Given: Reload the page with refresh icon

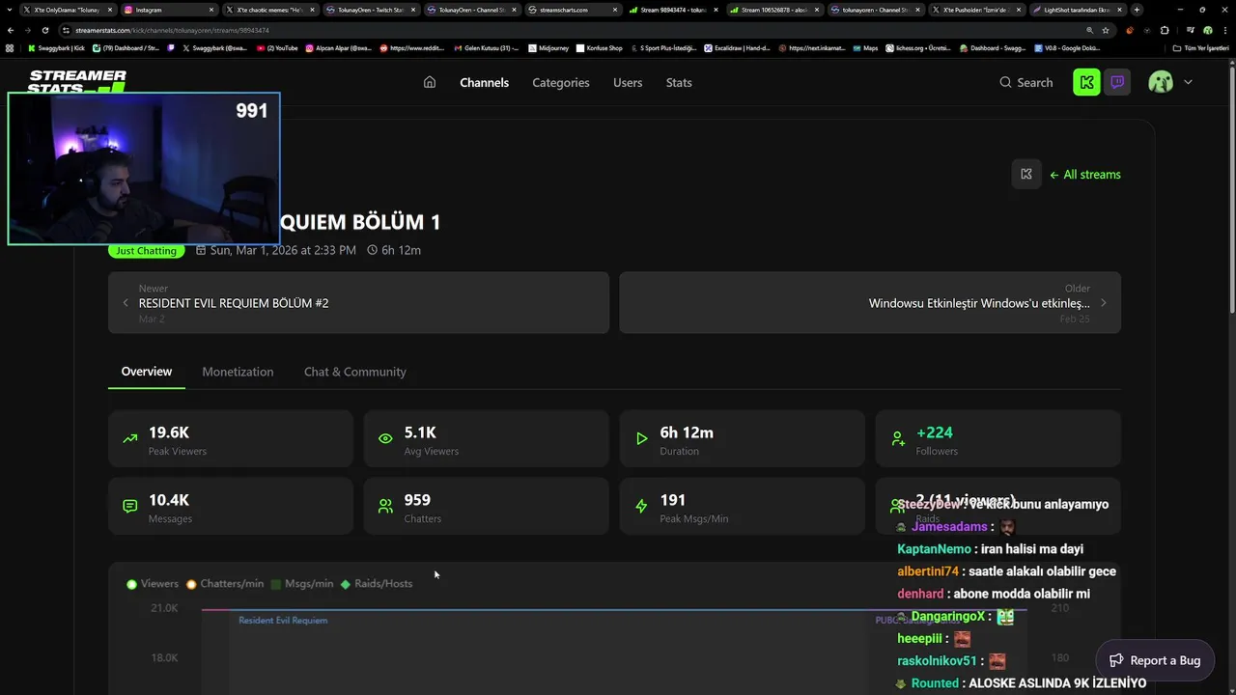Looking at the screenshot, I should [x=45, y=30].
